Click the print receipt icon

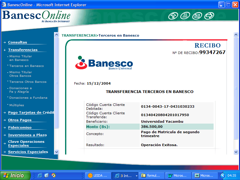[x=185, y=16]
